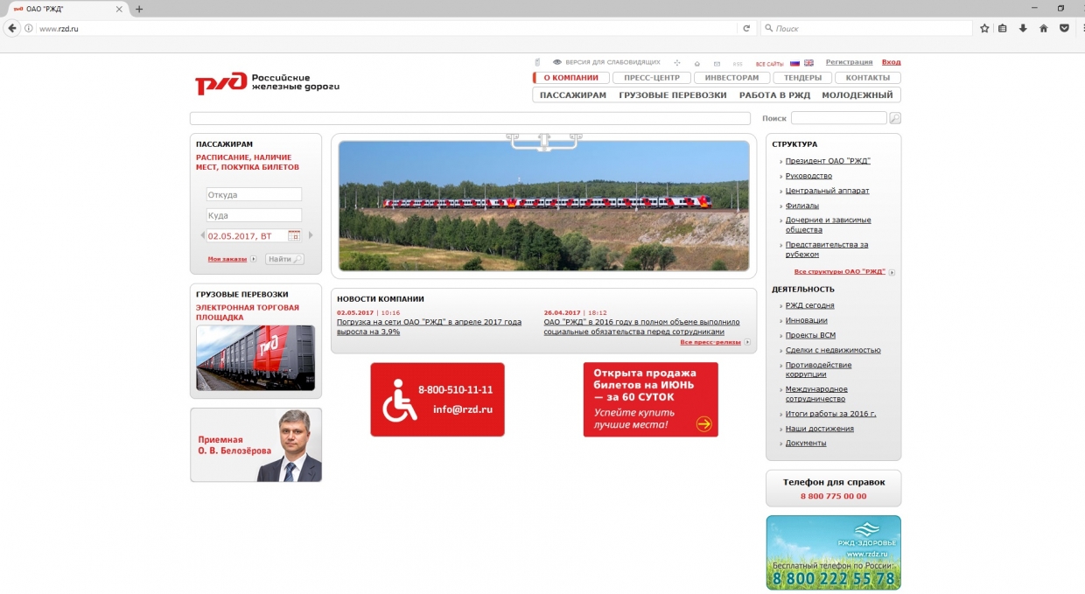The height and width of the screenshot is (594, 1085).
Task: Open the Филиалы link
Action: (x=802, y=206)
